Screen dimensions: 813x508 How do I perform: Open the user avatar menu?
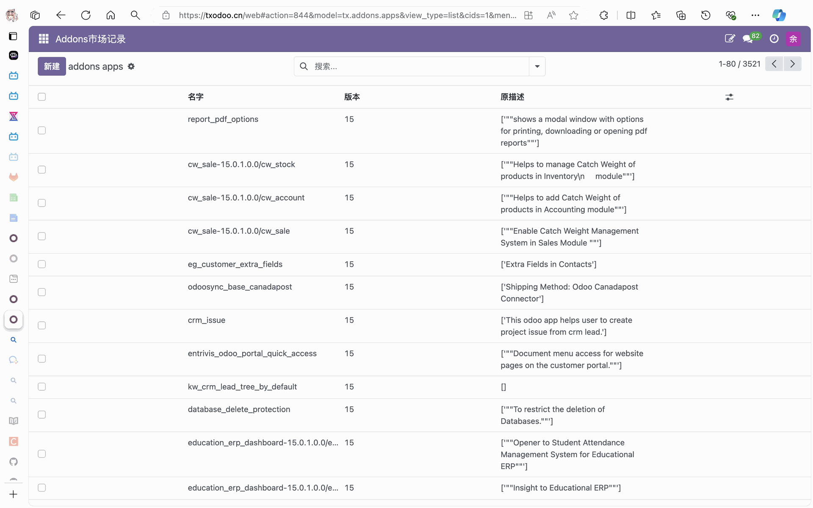coord(793,39)
